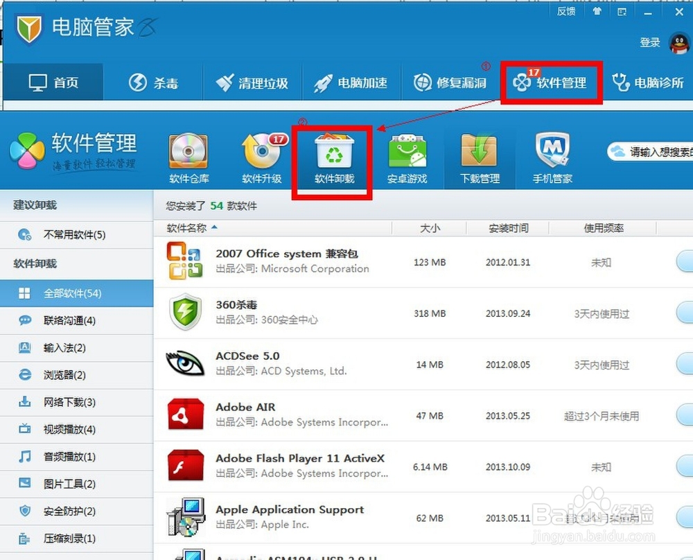Click 超过3个月未使用 usage text for Adobe AIR
This screenshot has height=560, width=693.
602,416
